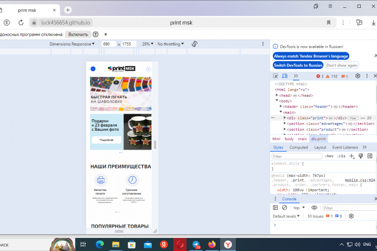Toggle the device toolbar icon

[285, 76]
